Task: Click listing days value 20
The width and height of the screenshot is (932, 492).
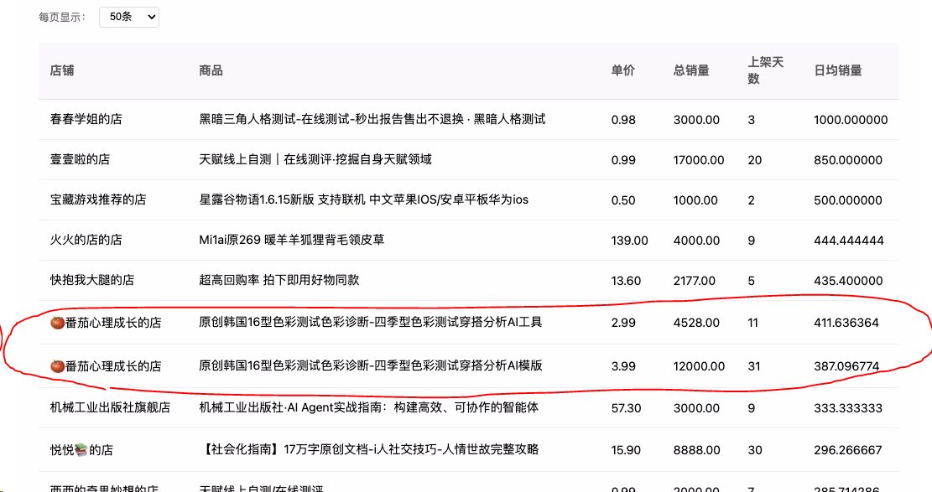Action: (754, 160)
